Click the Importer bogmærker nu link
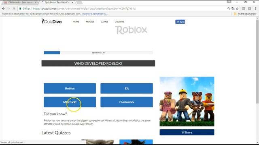Screen dimensions: 259x145 [x=95, y=14]
